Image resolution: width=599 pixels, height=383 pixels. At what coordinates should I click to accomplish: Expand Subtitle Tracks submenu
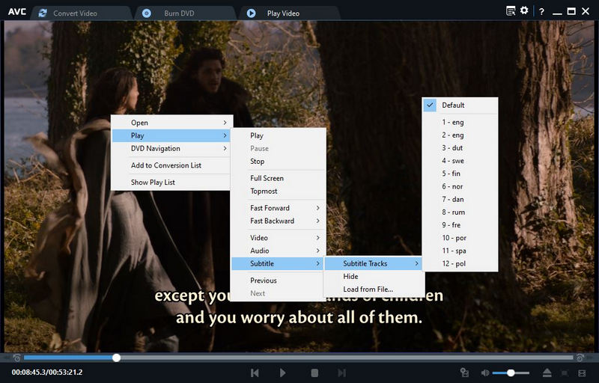[x=374, y=263]
